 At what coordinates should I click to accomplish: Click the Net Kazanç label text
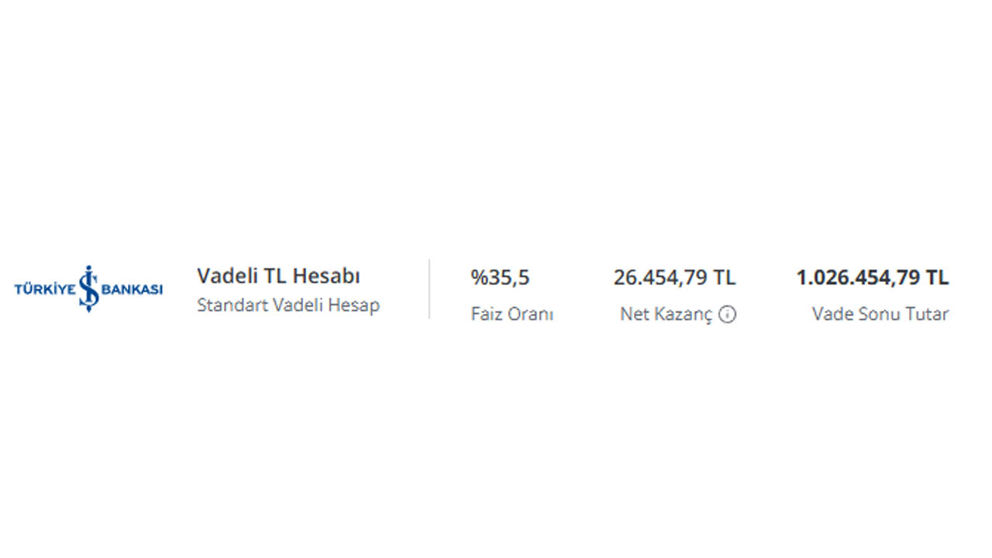pyautogui.click(x=666, y=315)
